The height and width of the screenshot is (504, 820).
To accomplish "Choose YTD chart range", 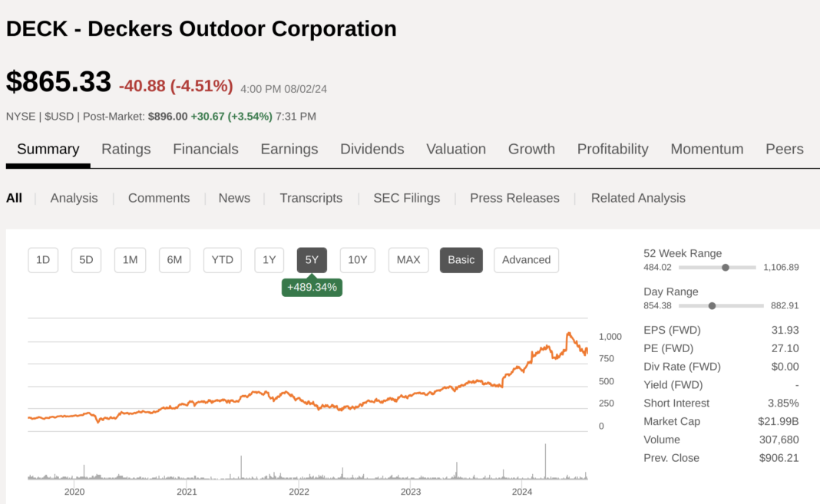I will [222, 260].
